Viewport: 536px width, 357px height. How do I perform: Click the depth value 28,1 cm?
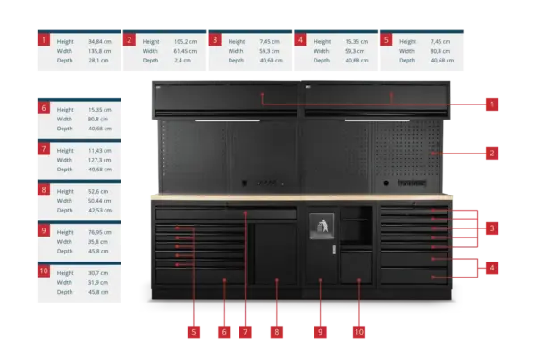[x=98, y=61]
